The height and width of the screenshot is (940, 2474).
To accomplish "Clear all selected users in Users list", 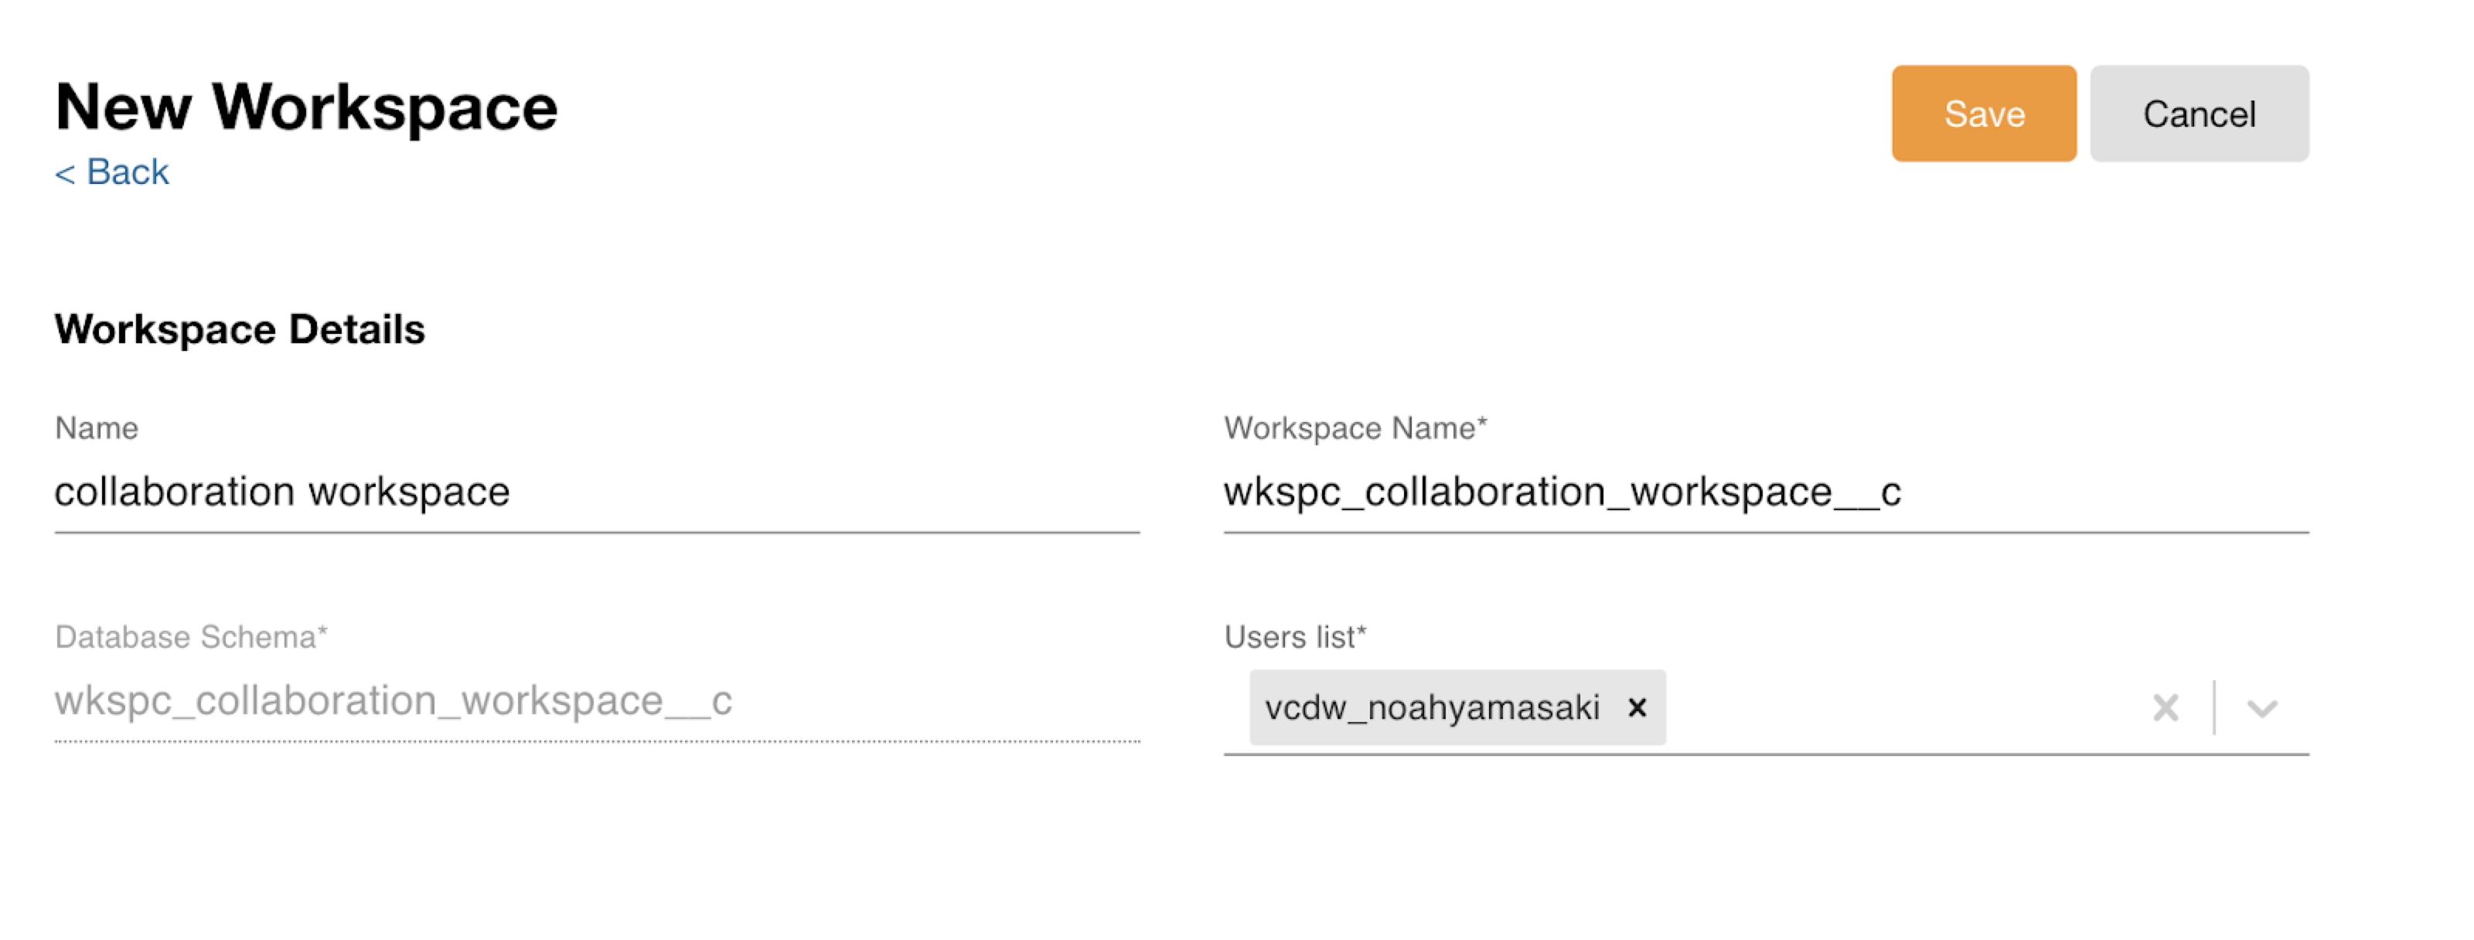I will 2165,707.
